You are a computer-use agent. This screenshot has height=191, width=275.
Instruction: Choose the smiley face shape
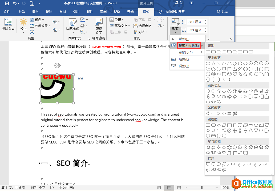point(229,74)
